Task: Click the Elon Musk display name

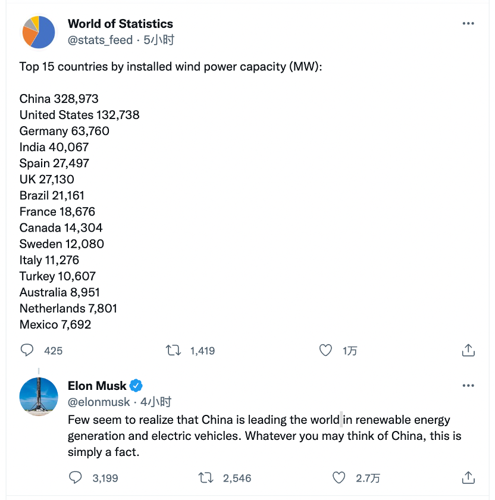Action: click(x=98, y=385)
